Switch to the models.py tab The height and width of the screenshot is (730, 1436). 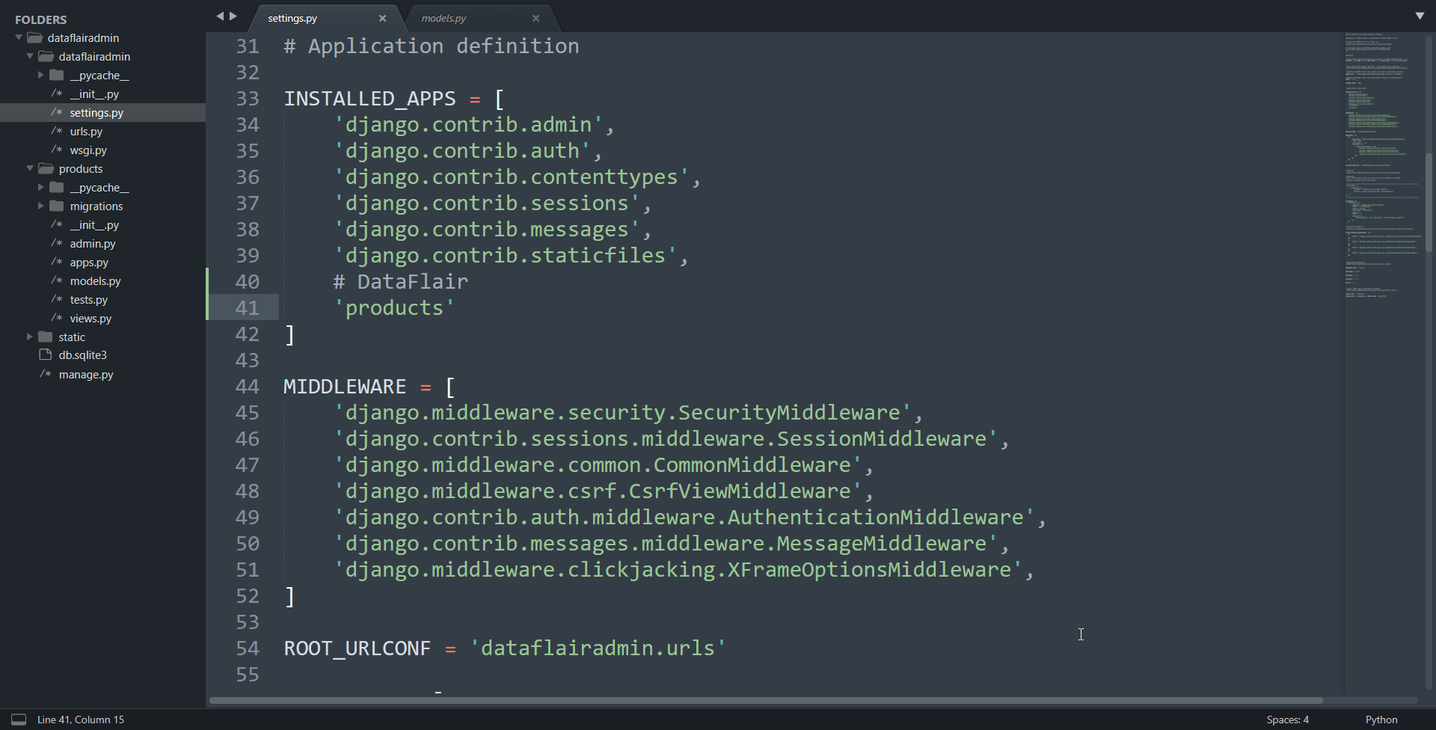pyautogui.click(x=444, y=17)
